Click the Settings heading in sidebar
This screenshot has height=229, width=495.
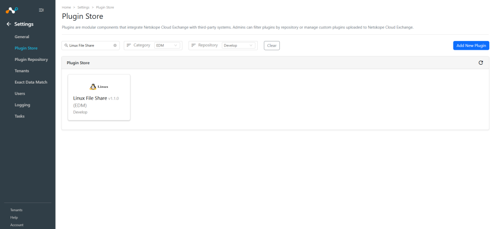tap(24, 24)
